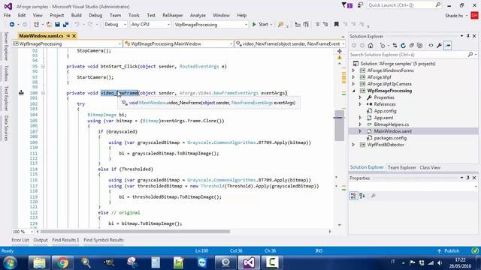Viewport: 481px width, 270px height.
Task: Expand the WpfPostItDetector project node
Action: 353,145
